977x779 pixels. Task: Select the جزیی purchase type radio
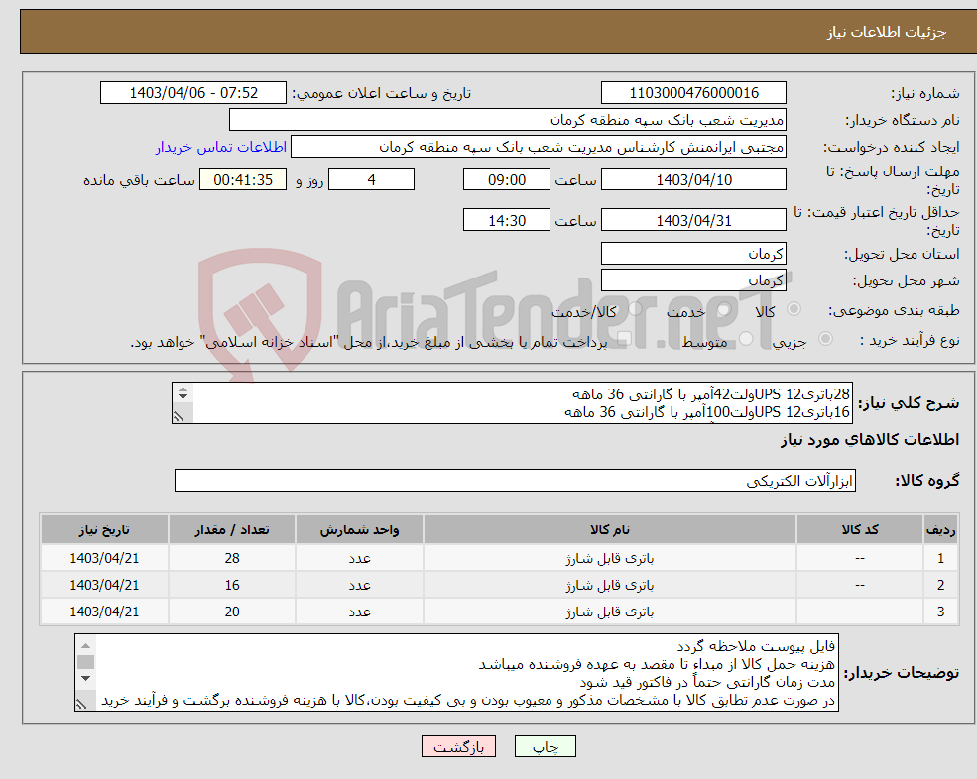pos(825,339)
